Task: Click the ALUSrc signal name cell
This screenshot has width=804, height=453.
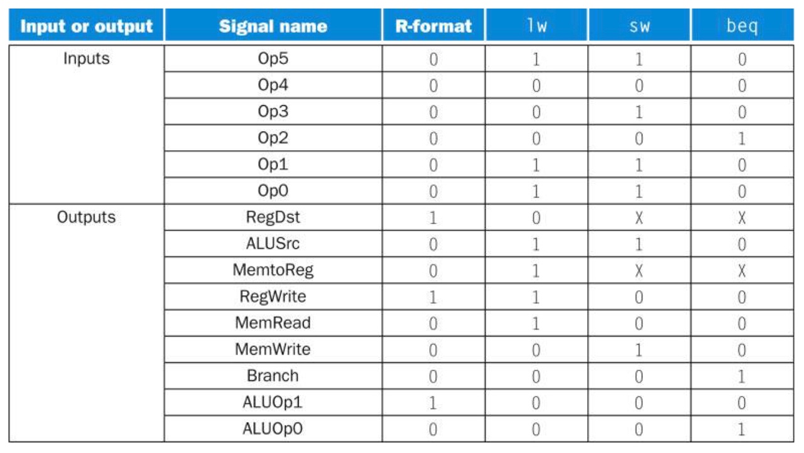Action: [273, 243]
